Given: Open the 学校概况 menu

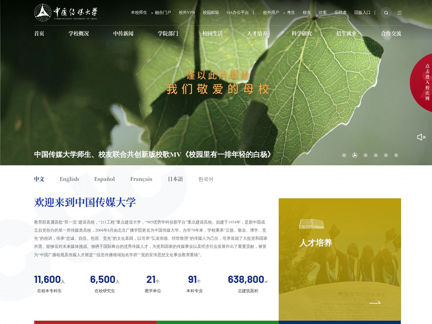Looking at the screenshot, I should [x=79, y=34].
